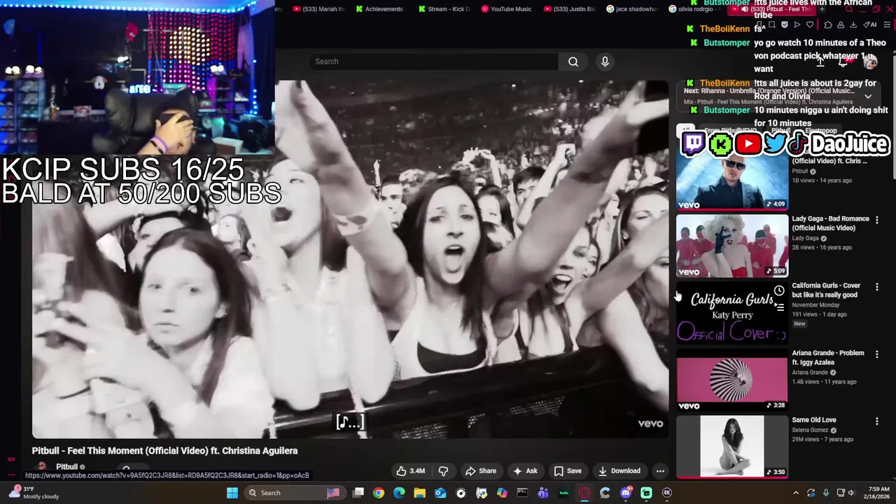Click the YouTube Create upload icon
The height and width of the screenshot is (504, 896).
pos(820,62)
